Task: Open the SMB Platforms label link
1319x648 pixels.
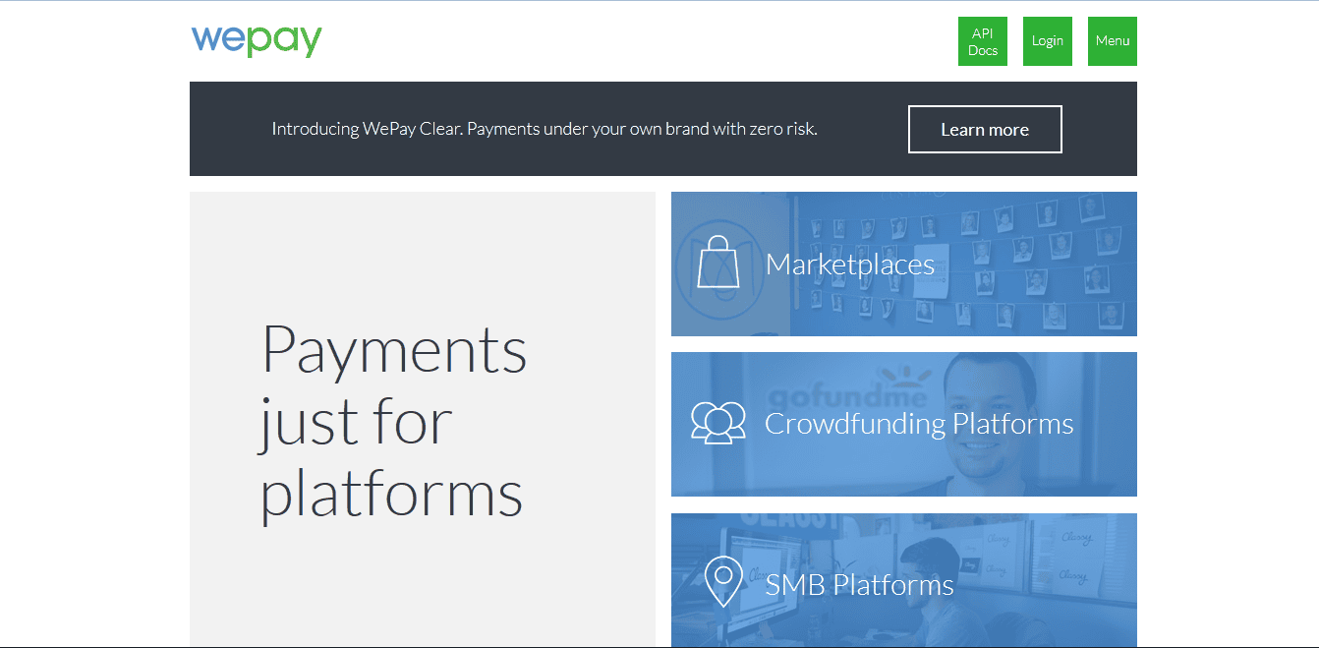Action: 860,585
